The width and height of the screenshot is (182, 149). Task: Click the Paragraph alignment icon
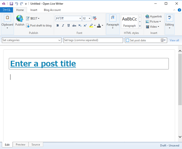(113, 18)
